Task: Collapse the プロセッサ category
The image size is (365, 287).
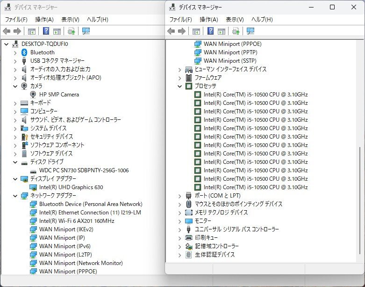Action: tap(179, 86)
